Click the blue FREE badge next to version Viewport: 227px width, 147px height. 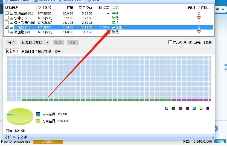point(220,142)
